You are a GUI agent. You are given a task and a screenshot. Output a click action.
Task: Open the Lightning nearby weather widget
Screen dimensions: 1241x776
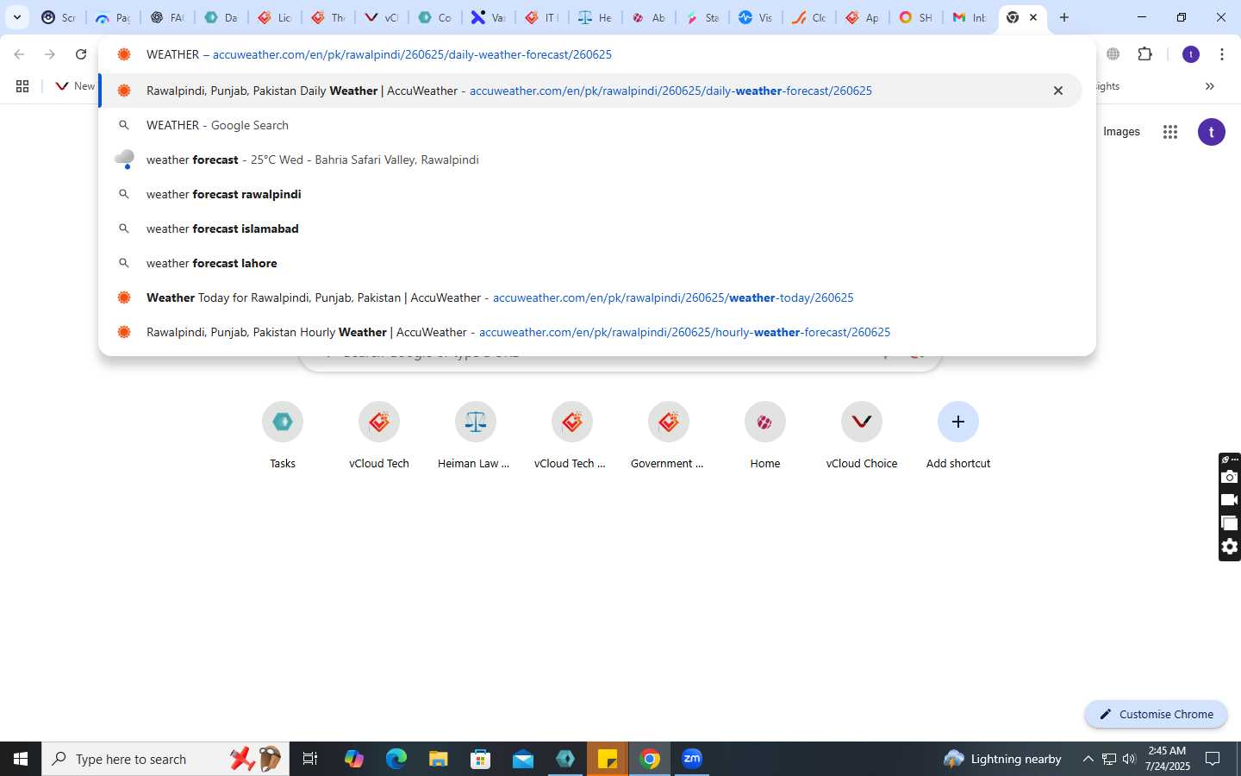[x=1002, y=759]
